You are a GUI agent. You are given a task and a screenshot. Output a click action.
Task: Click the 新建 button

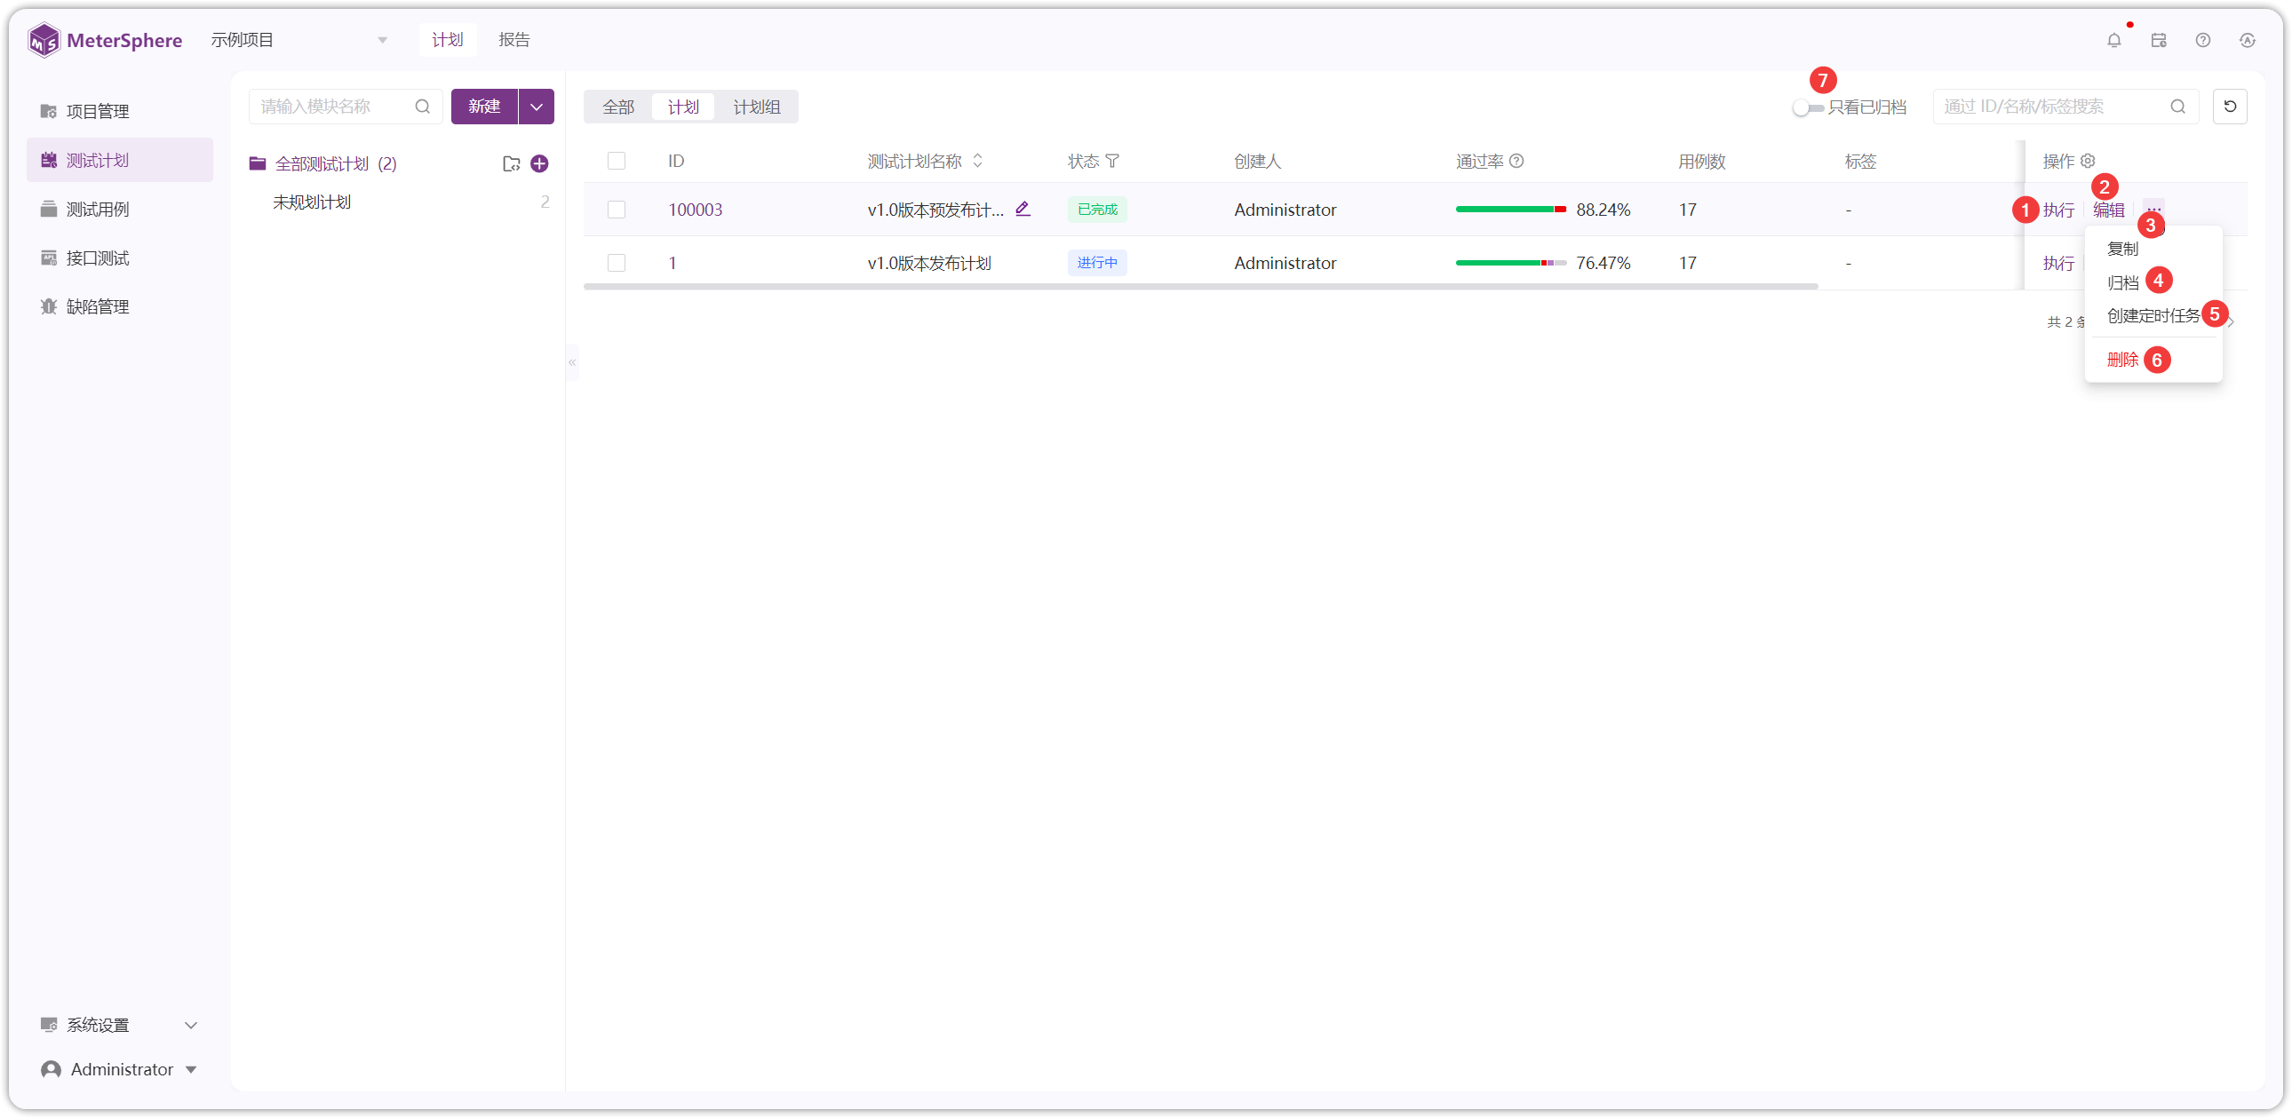click(484, 107)
